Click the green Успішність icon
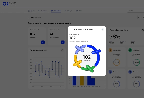 click(130, 50)
